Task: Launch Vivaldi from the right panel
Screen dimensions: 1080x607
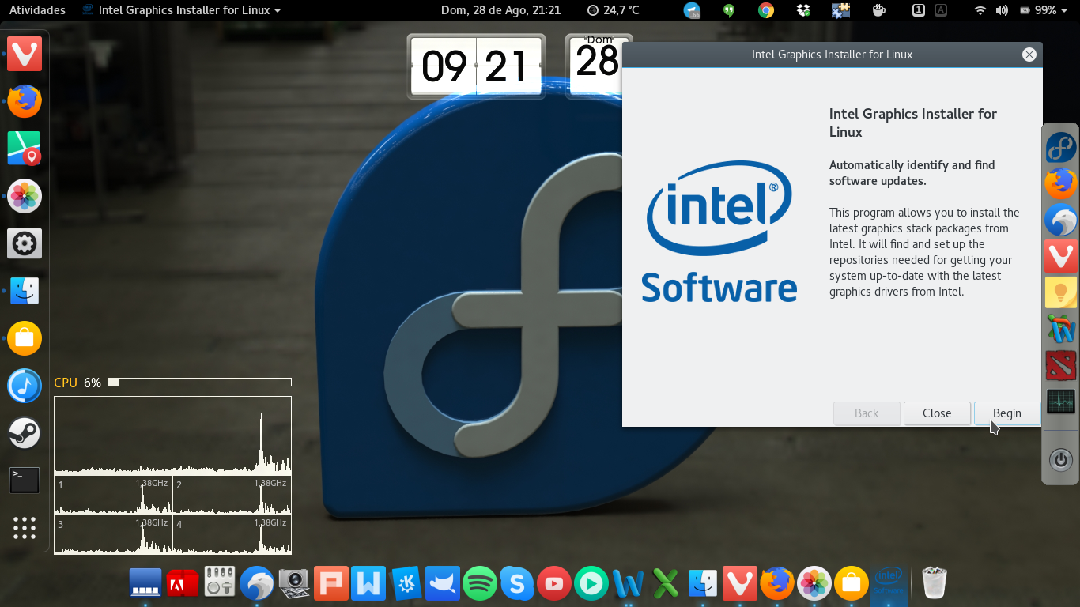Action: (1060, 256)
